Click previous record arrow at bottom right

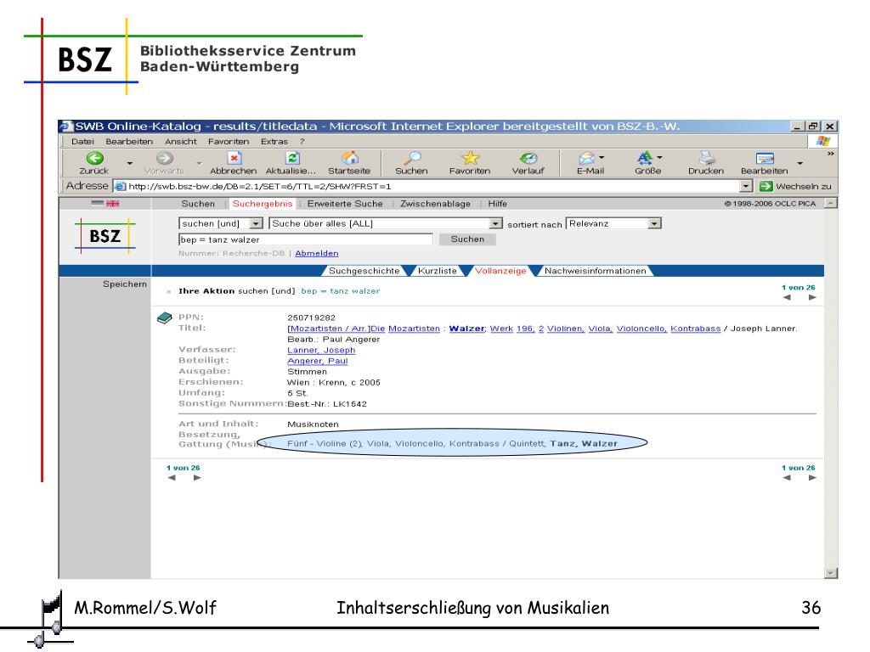click(787, 478)
